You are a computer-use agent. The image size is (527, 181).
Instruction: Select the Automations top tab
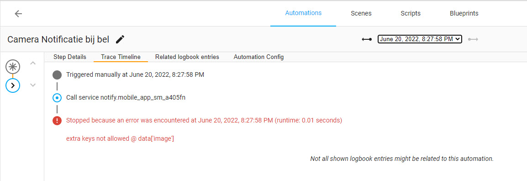[303, 13]
